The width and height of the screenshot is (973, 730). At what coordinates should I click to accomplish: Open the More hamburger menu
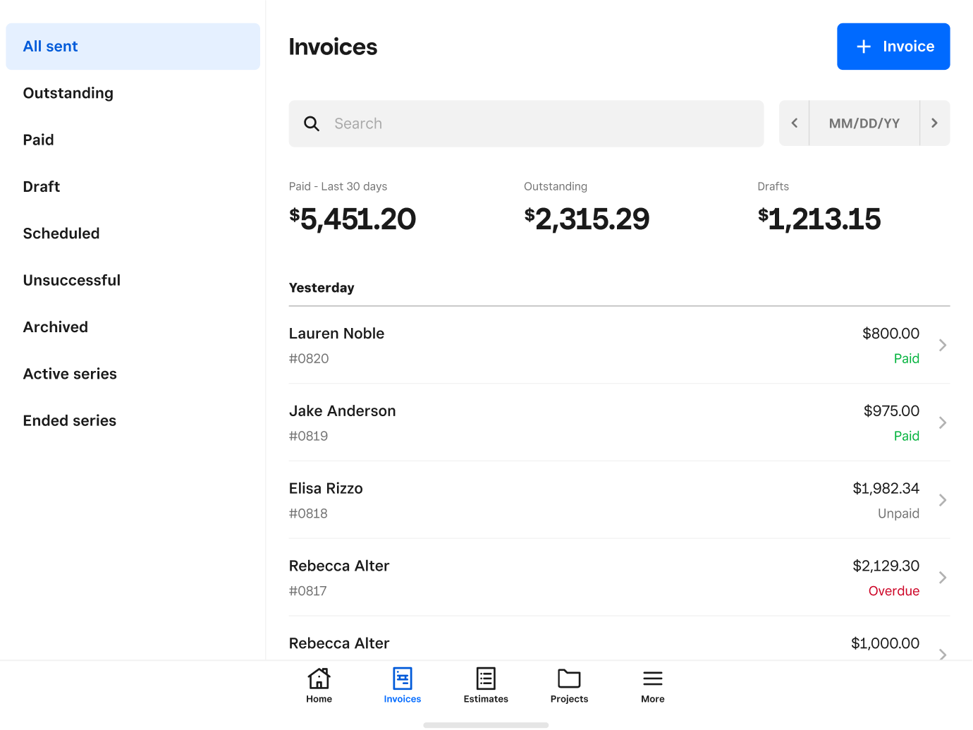coord(652,679)
